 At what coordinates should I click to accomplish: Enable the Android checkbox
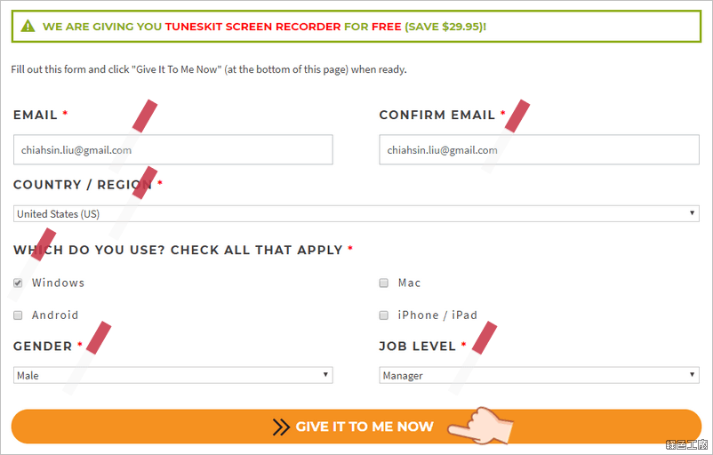click(x=18, y=315)
